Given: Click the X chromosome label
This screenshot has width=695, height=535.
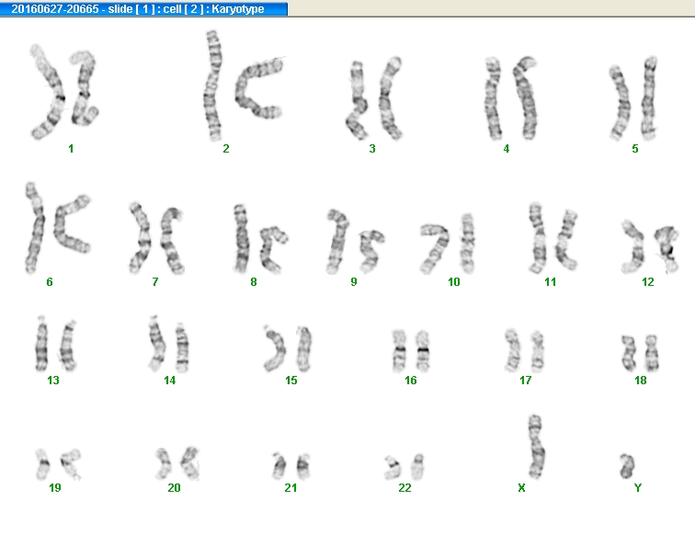Looking at the screenshot, I should pyautogui.click(x=521, y=488).
